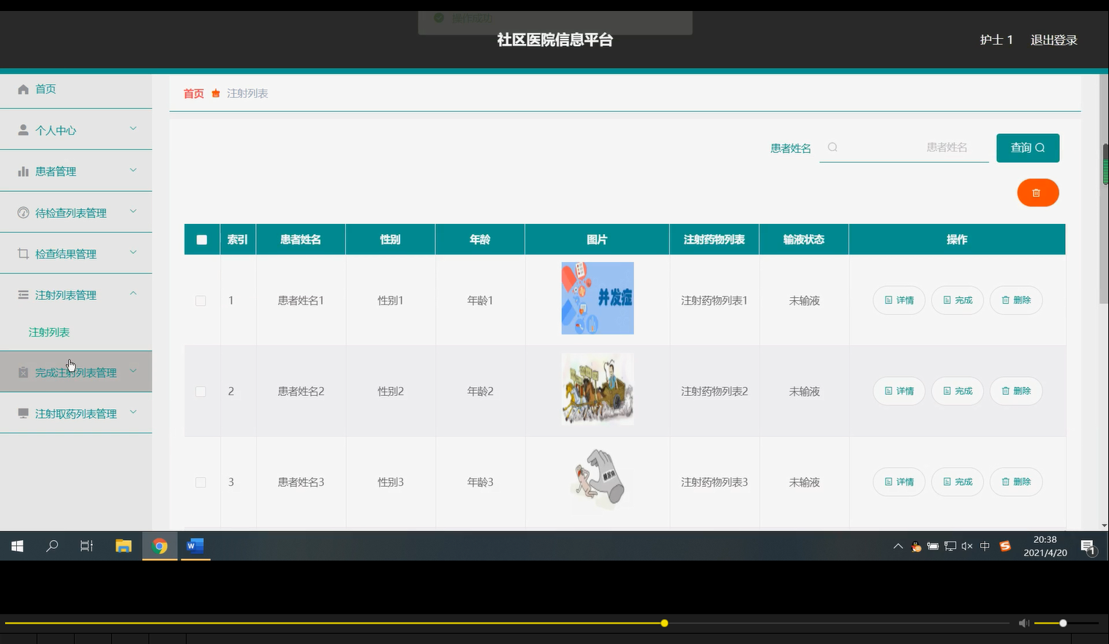1109x644 pixels.
Task: Click the orange trash delete icon
Action: pos(1037,192)
